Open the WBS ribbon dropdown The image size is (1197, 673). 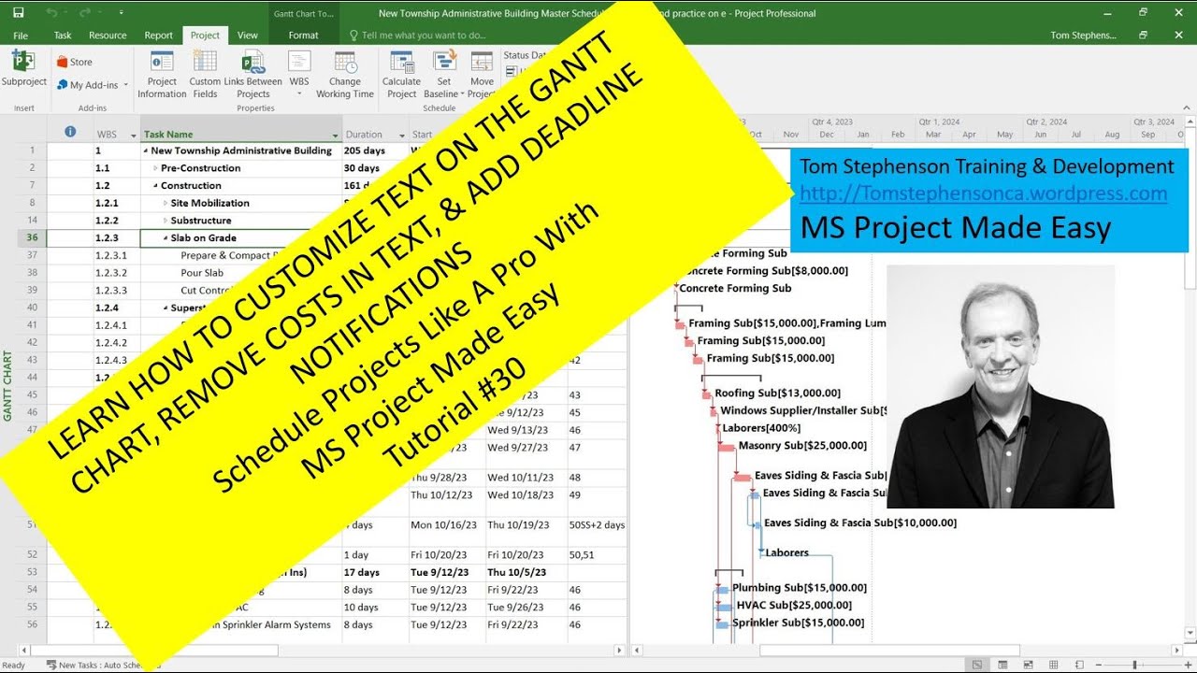(299, 75)
